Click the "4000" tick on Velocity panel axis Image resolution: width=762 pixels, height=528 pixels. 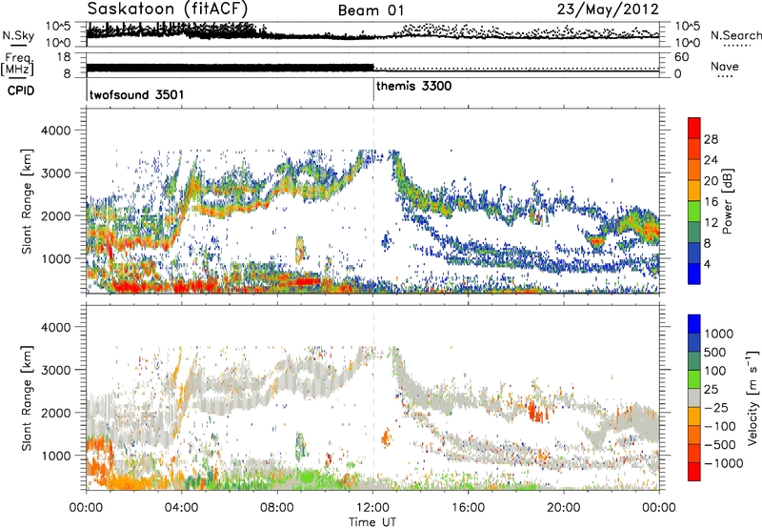click(56, 327)
